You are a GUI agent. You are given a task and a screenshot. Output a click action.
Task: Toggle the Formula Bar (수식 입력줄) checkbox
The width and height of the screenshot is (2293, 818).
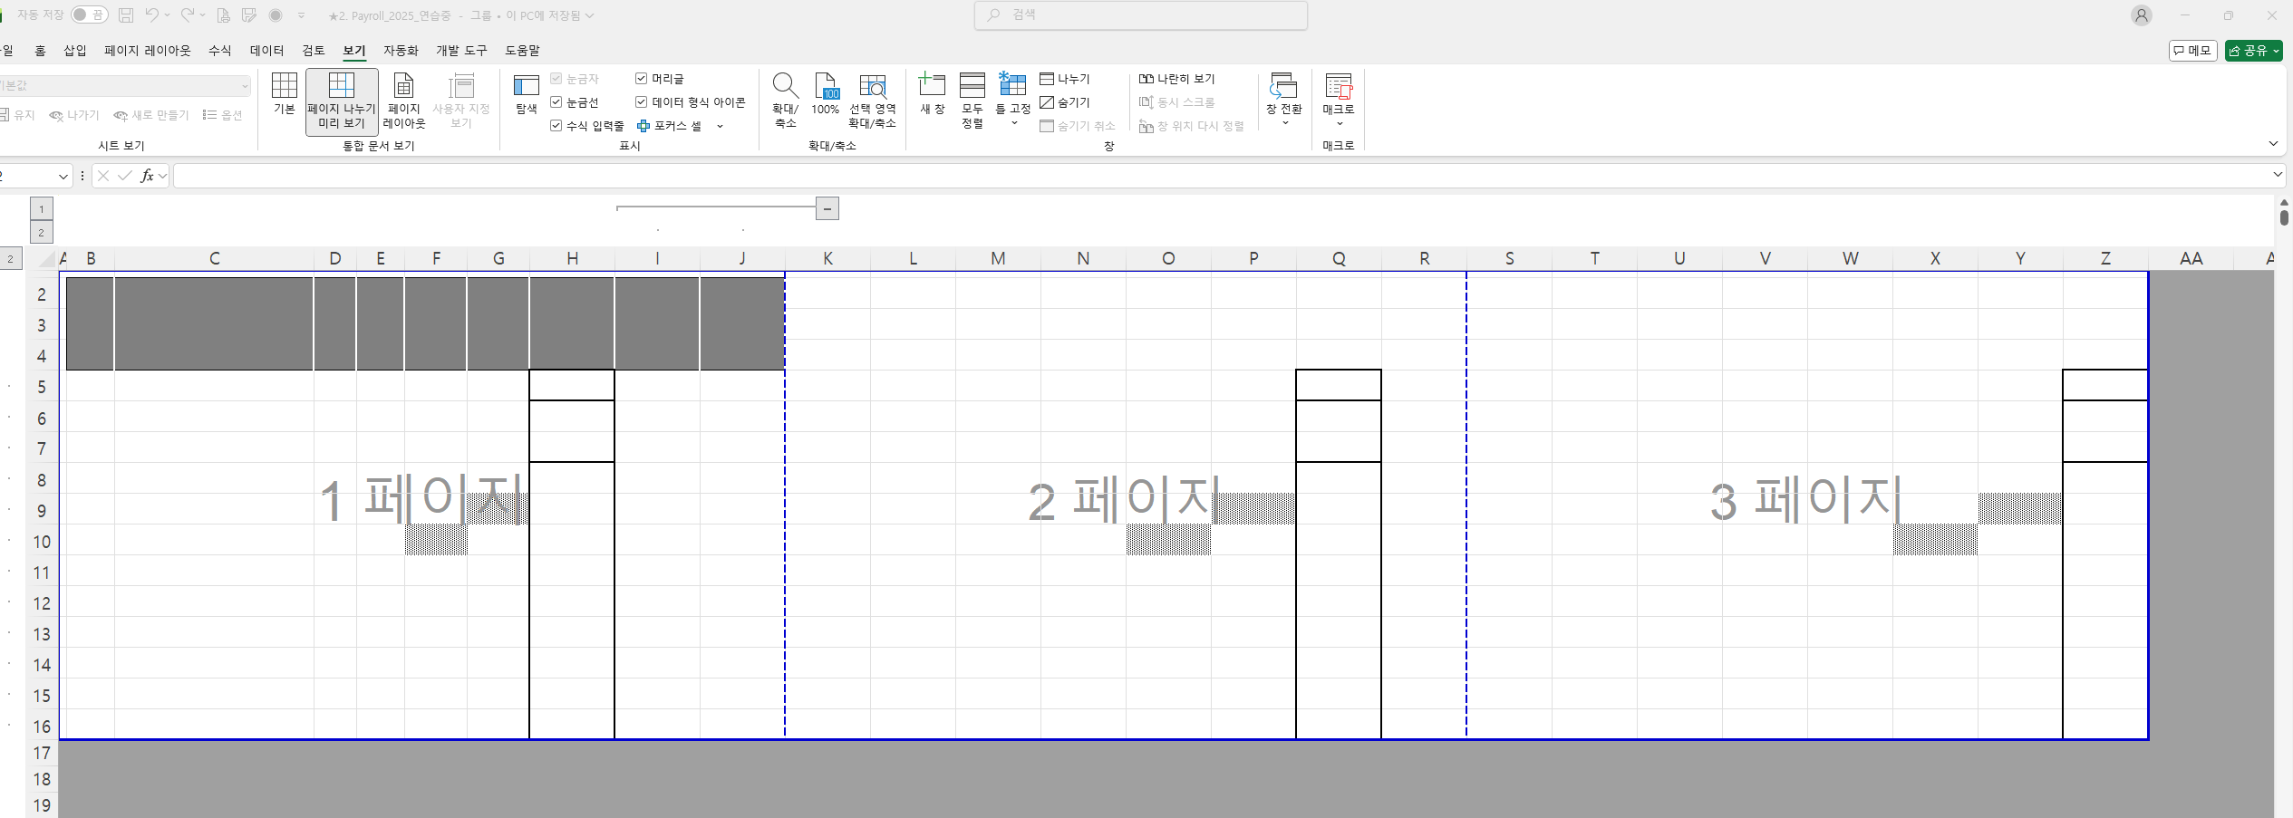pyautogui.click(x=556, y=126)
